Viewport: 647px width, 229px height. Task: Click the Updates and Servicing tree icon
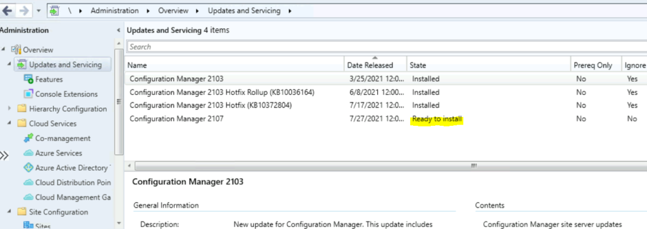(22, 65)
